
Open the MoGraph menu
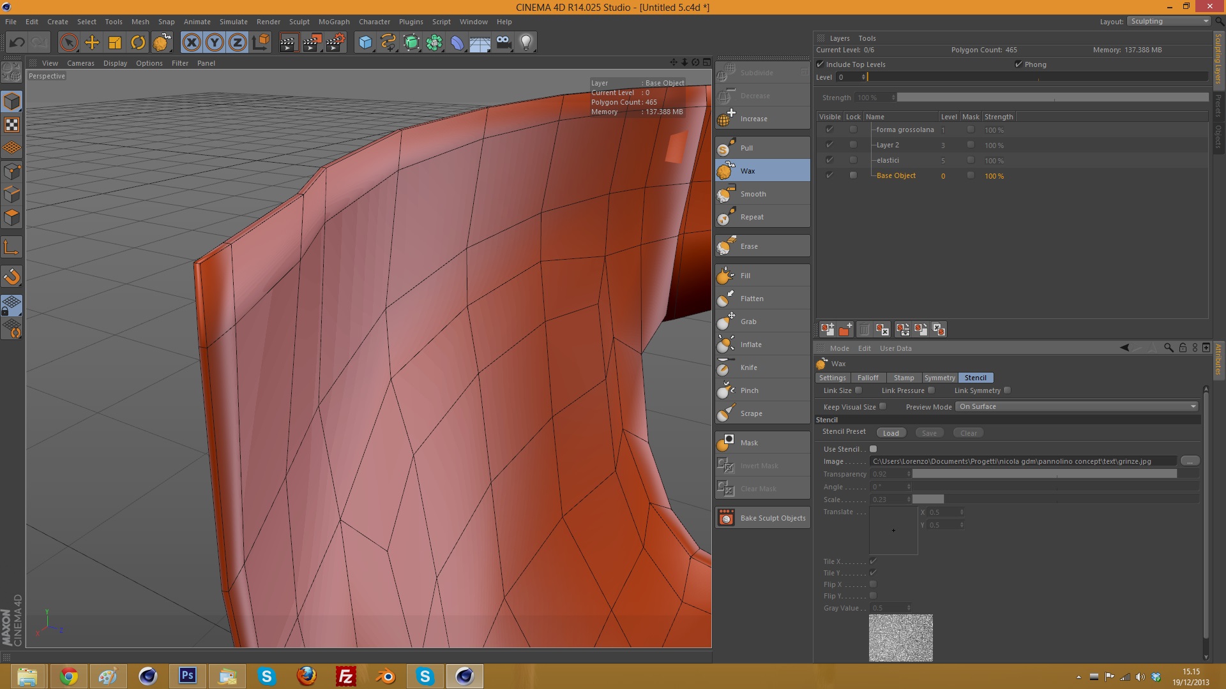[x=334, y=22]
